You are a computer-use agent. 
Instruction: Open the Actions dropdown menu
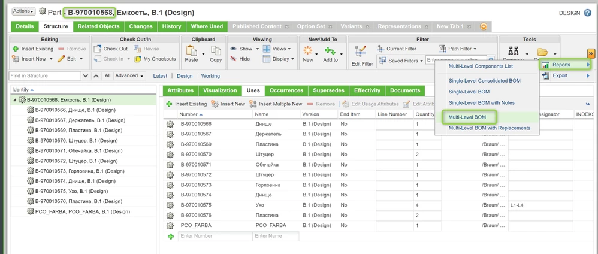[x=23, y=11]
